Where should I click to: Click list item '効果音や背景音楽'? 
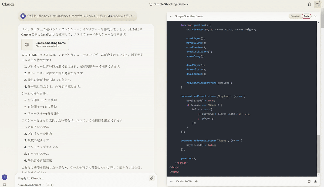(x=40, y=161)
